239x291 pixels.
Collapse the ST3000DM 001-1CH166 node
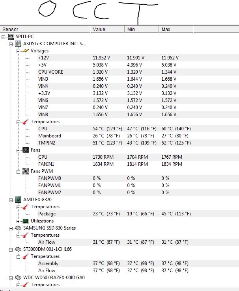(x=11, y=250)
